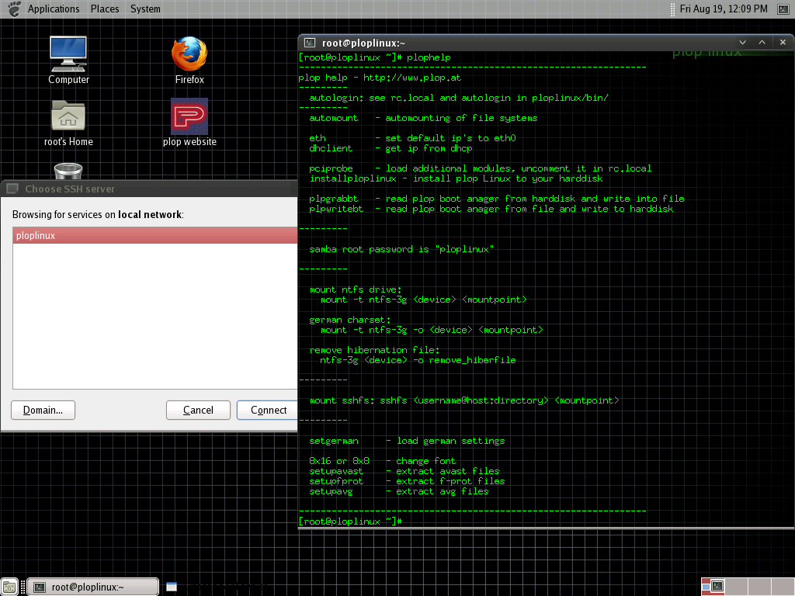
Task: Click the Choose SSH server title bar icon
Action: coord(12,189)
